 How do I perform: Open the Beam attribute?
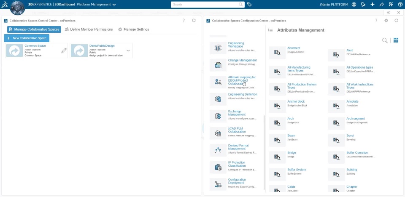tap(292, 136)
